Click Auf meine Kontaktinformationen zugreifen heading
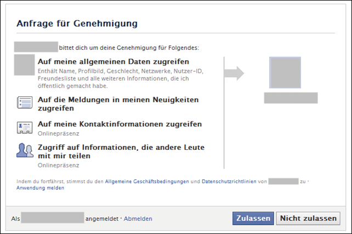This screenshot has width=352, height=234. [120, 124]
